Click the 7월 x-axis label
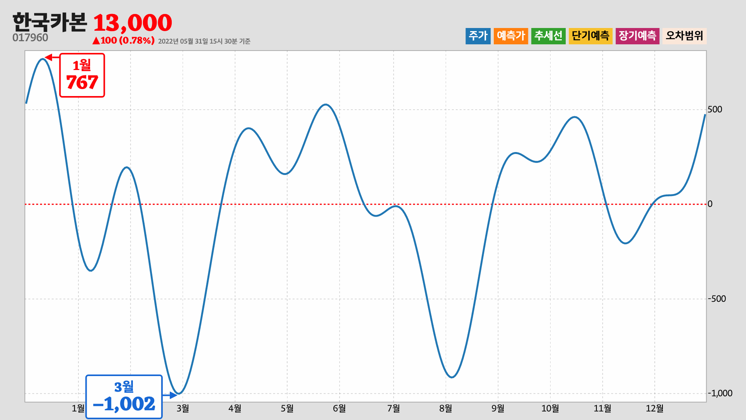 [393, 409]
